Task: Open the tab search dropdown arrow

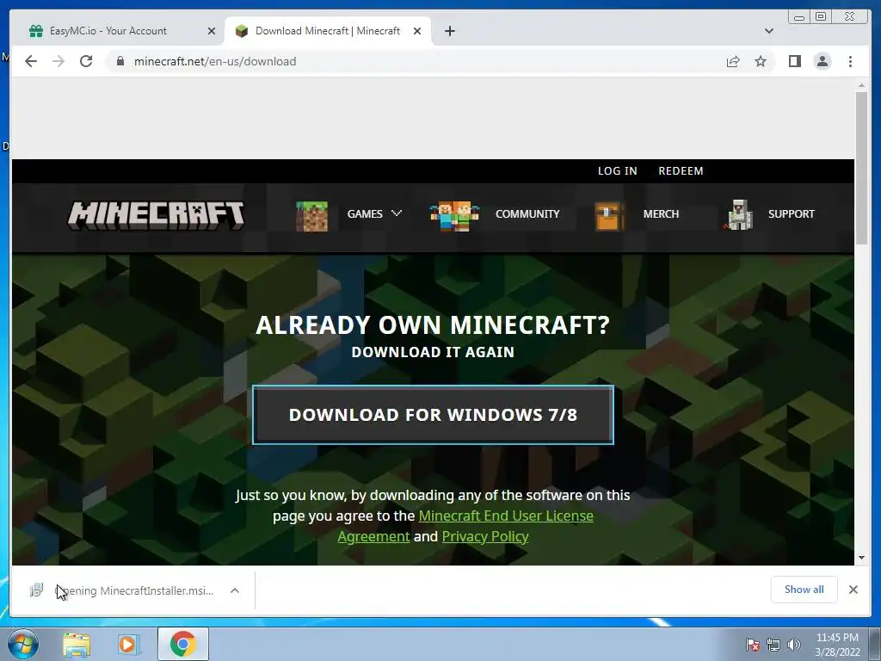Action: click(768, 31)
